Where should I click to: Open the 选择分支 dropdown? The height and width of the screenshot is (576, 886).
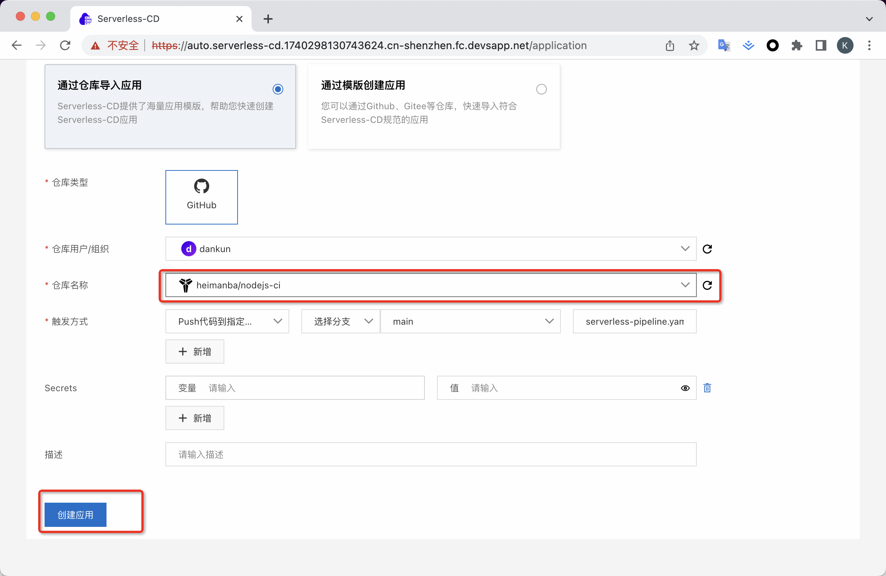click(340, 321)
